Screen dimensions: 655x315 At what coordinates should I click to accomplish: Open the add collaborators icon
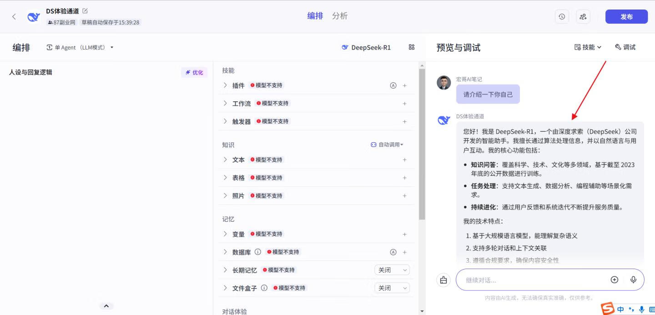pos(583,16)
